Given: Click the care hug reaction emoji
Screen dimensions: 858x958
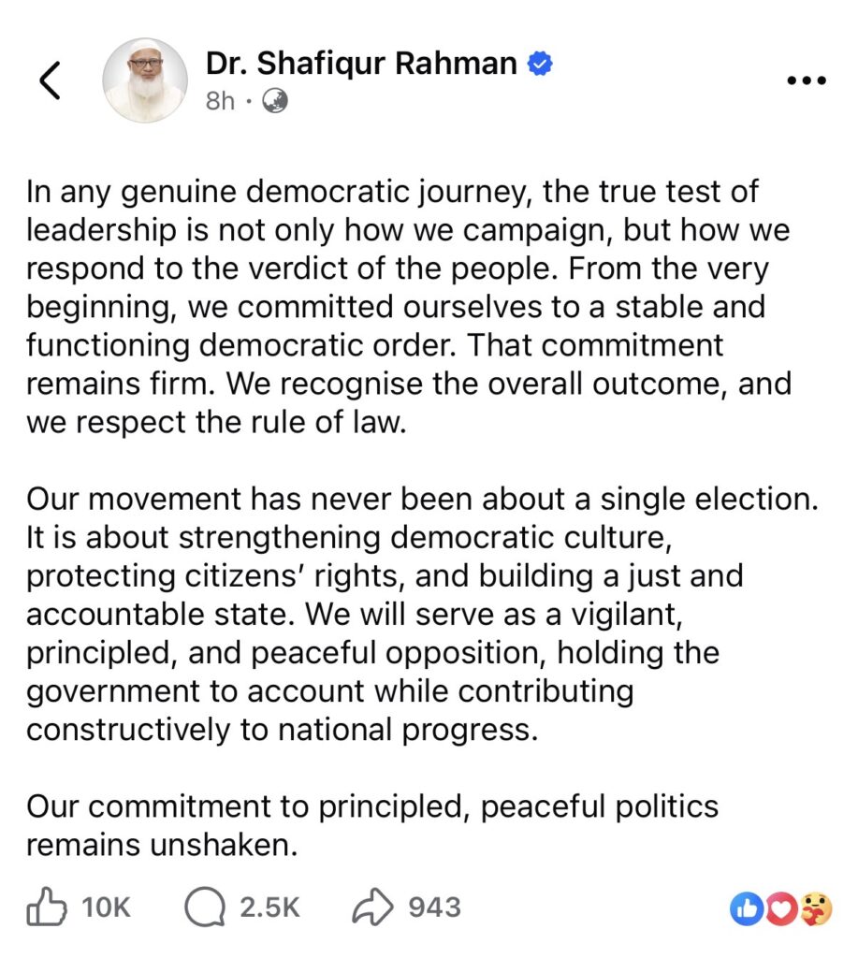Looking at the screenshot, I should point(814,907).
